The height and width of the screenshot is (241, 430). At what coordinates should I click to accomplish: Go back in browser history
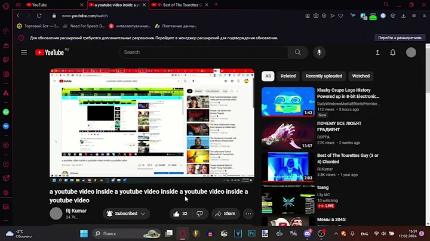tap(19, 16)
